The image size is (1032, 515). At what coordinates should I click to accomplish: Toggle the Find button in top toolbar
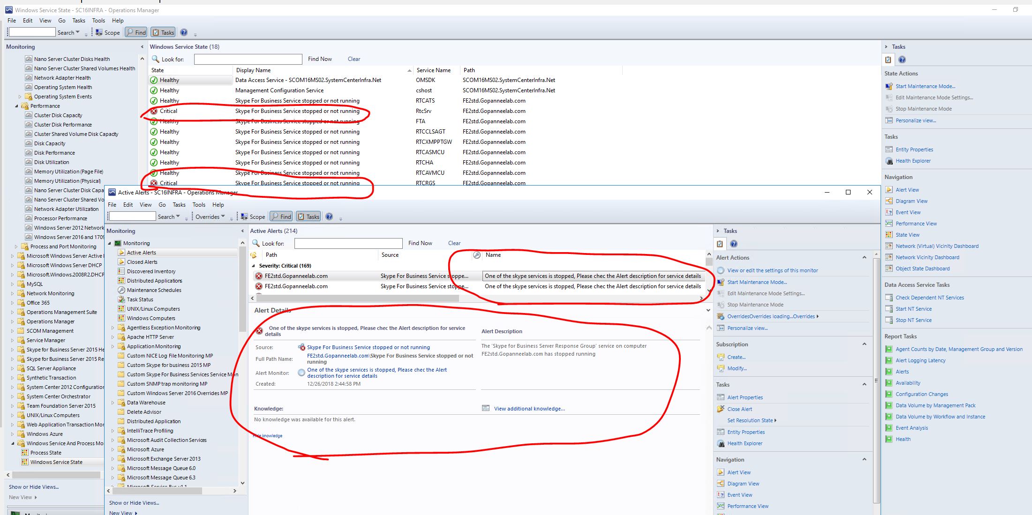(136, 32)
